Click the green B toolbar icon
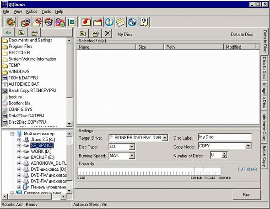Viewport: 270px width, 209px height. point(72,22)
